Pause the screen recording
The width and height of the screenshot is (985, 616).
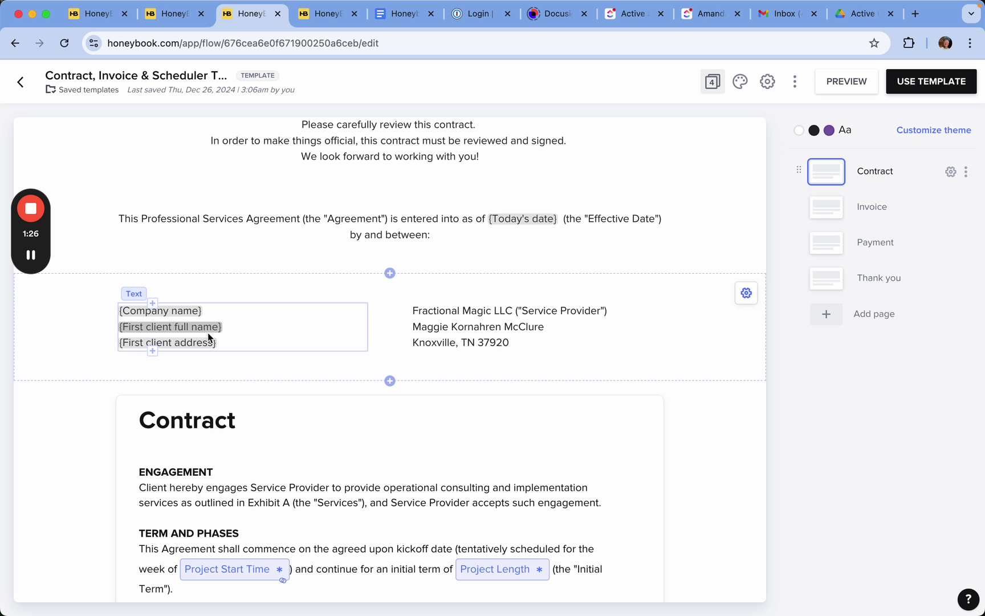tap(31, 255)
